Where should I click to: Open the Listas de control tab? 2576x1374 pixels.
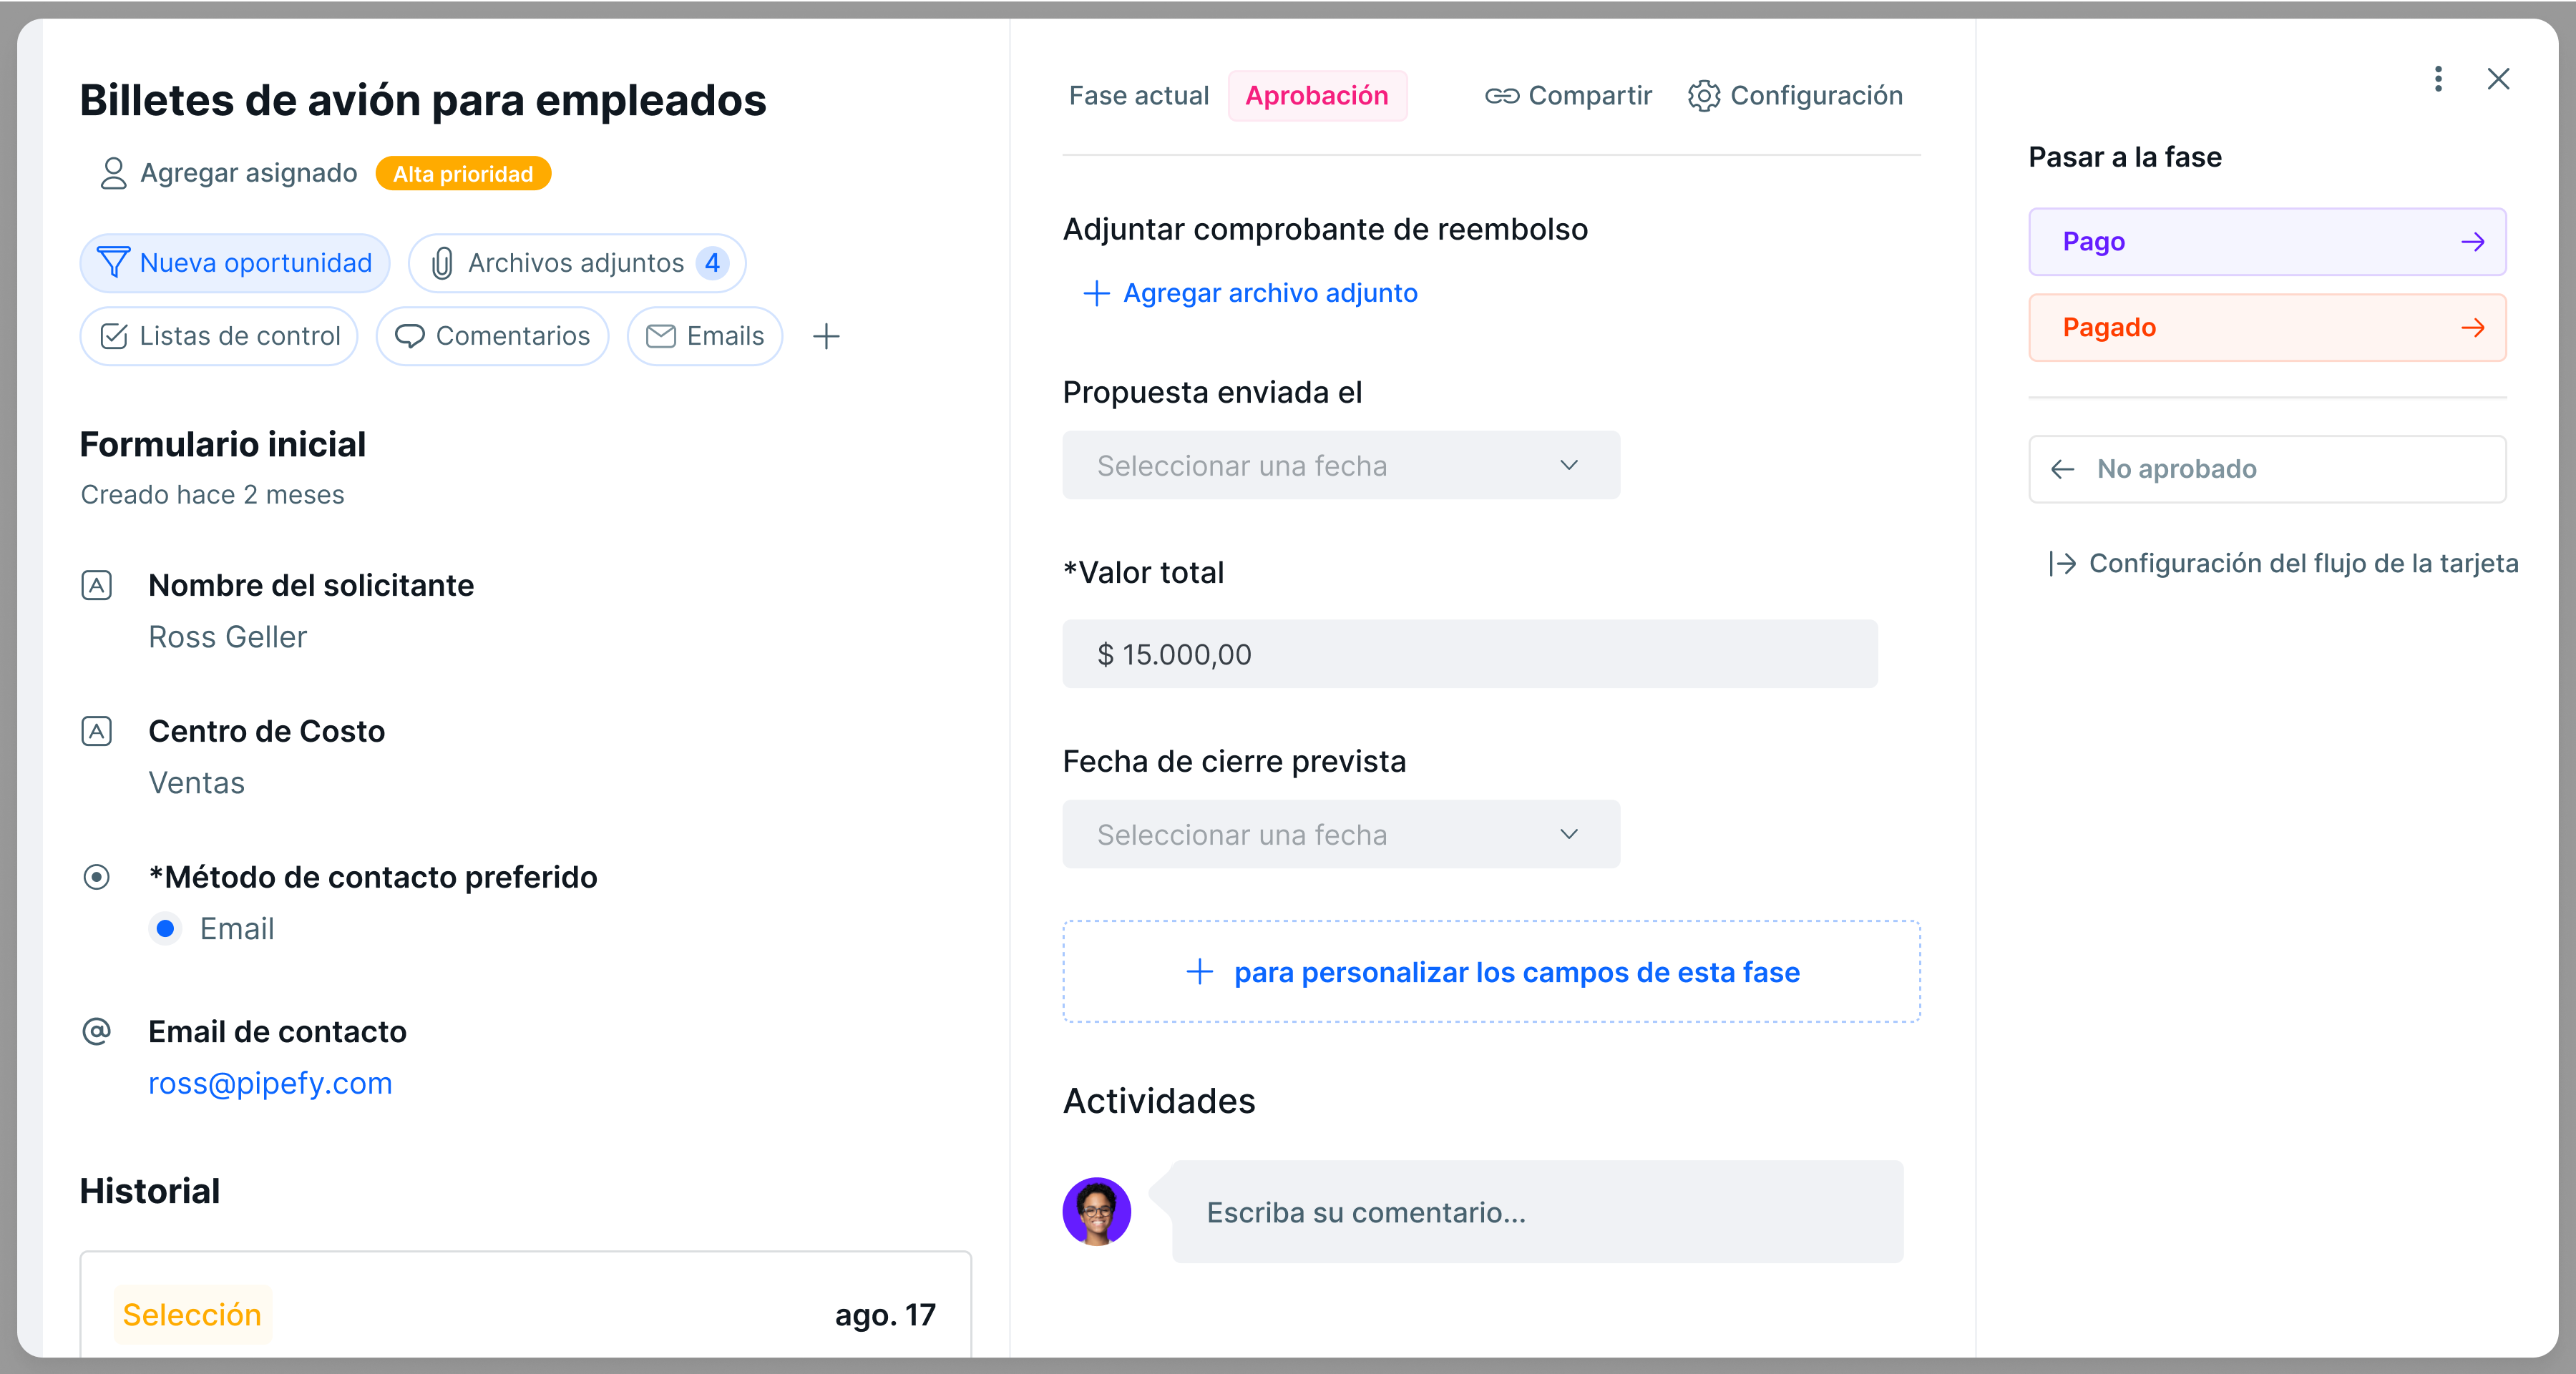pyautogui.click(x=220, y=335)
